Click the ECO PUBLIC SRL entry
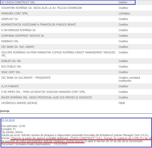 11,67
